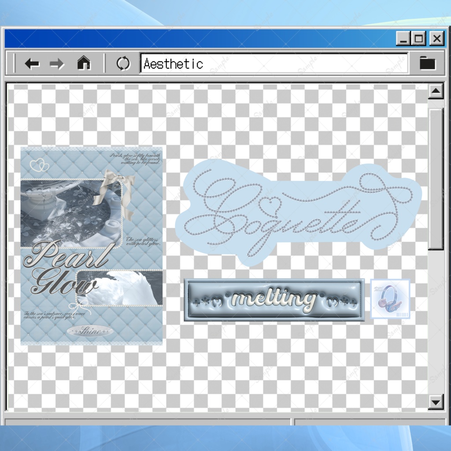Viewport: 451px width, 451px height.
Task: Click the scrollbar down arrow
Action: point(436,402)
